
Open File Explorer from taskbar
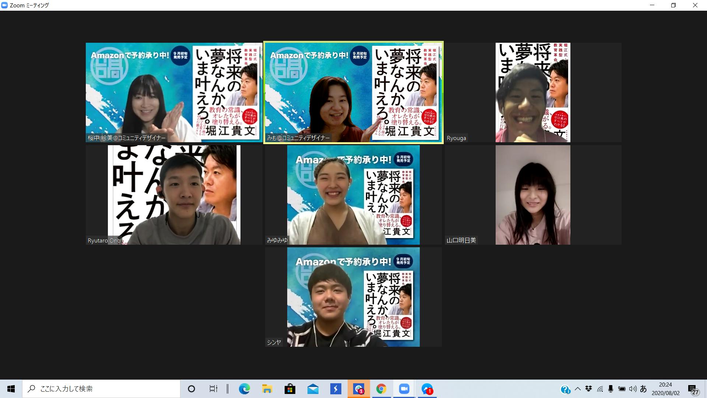point(267,389)
